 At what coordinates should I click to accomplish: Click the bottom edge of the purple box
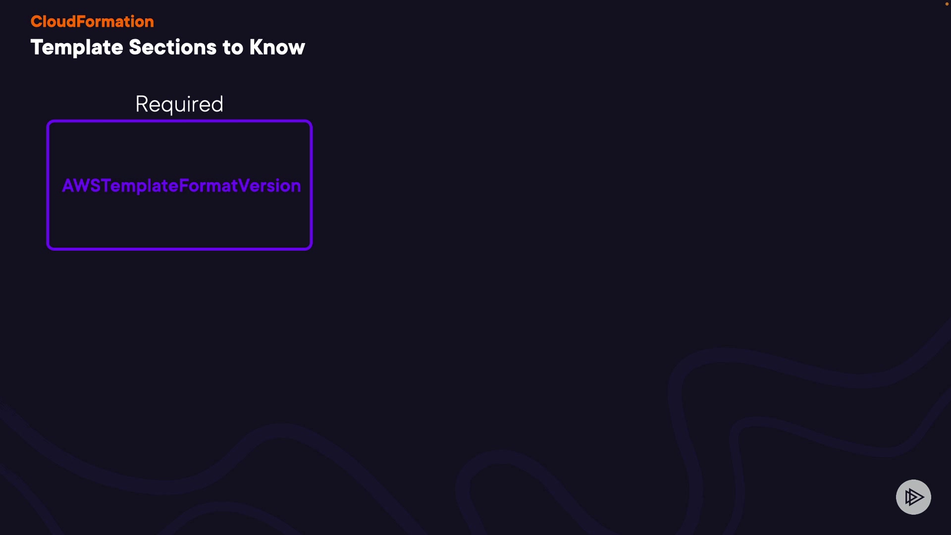click(179, 248)
